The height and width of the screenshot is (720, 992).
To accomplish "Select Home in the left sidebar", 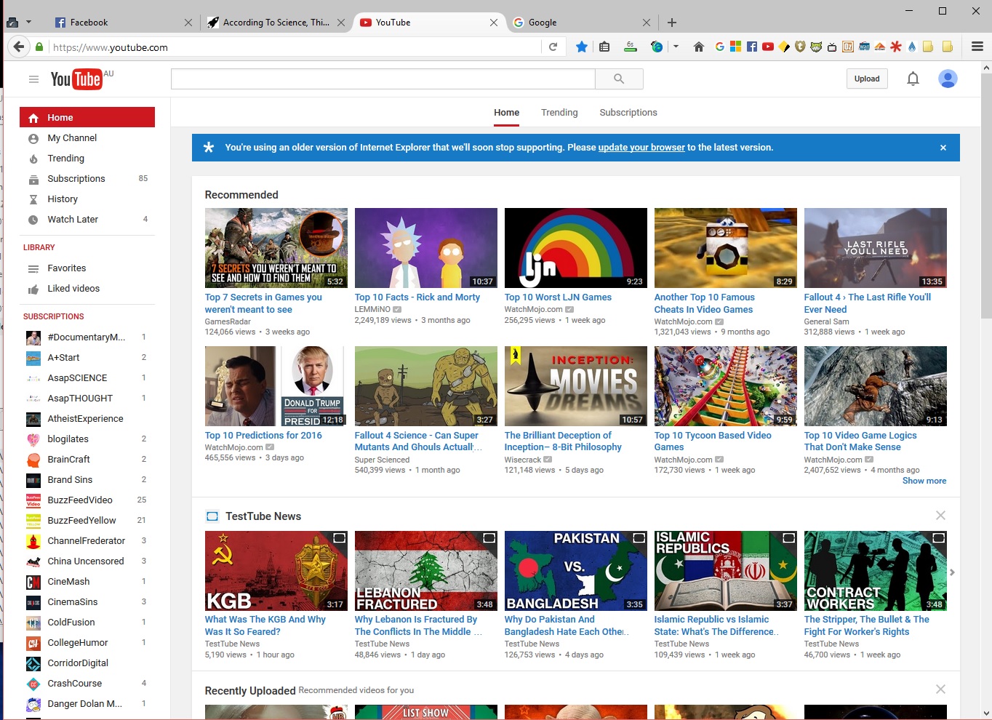I will [87, 118].
